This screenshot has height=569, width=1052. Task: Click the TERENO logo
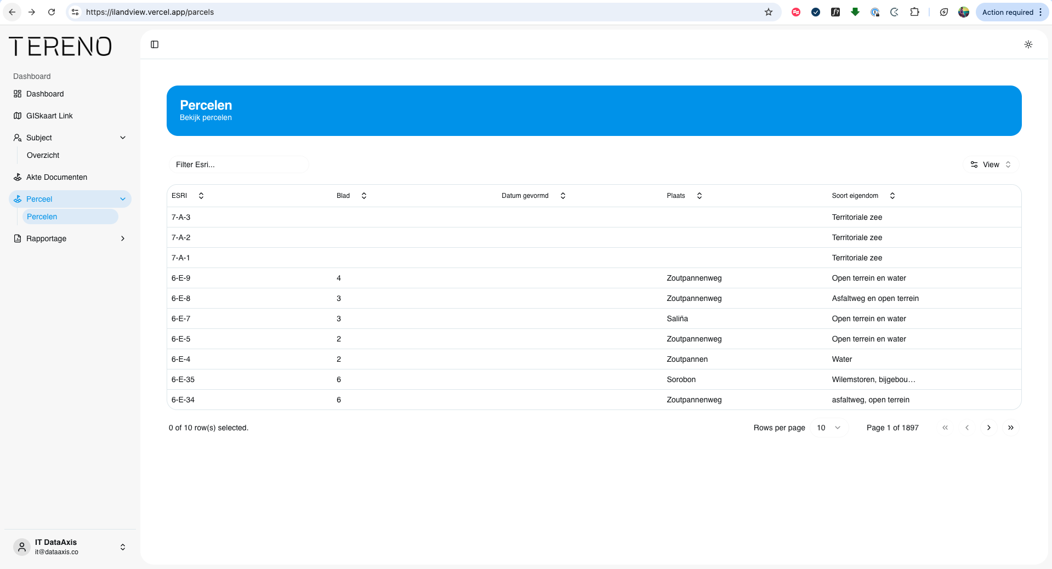pyautogui.click(x=60, y=47)
